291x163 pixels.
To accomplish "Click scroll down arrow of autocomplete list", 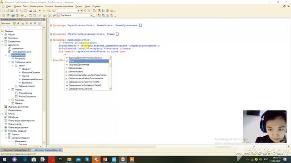I will pos(110,89).
